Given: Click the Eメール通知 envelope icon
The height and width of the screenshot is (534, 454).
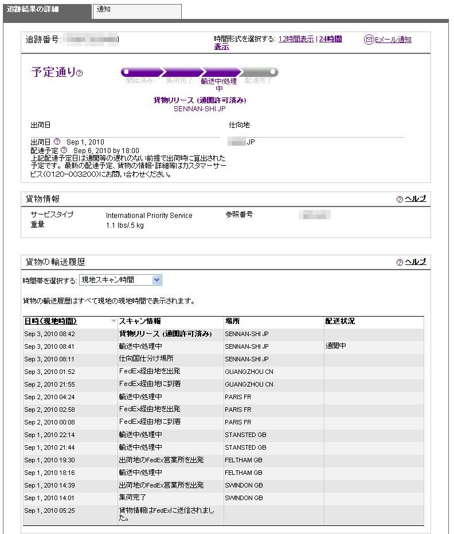Looking at the screenshot, I should pos(369,40).
